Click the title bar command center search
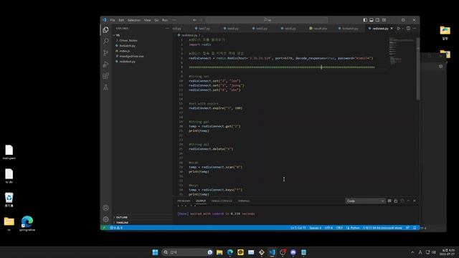Screen dimensions: 459x258 (267, 20)
